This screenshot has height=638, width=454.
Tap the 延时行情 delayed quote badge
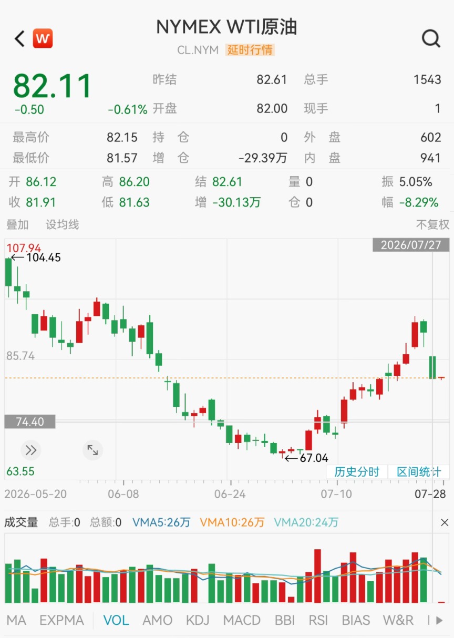coord(250,50)
